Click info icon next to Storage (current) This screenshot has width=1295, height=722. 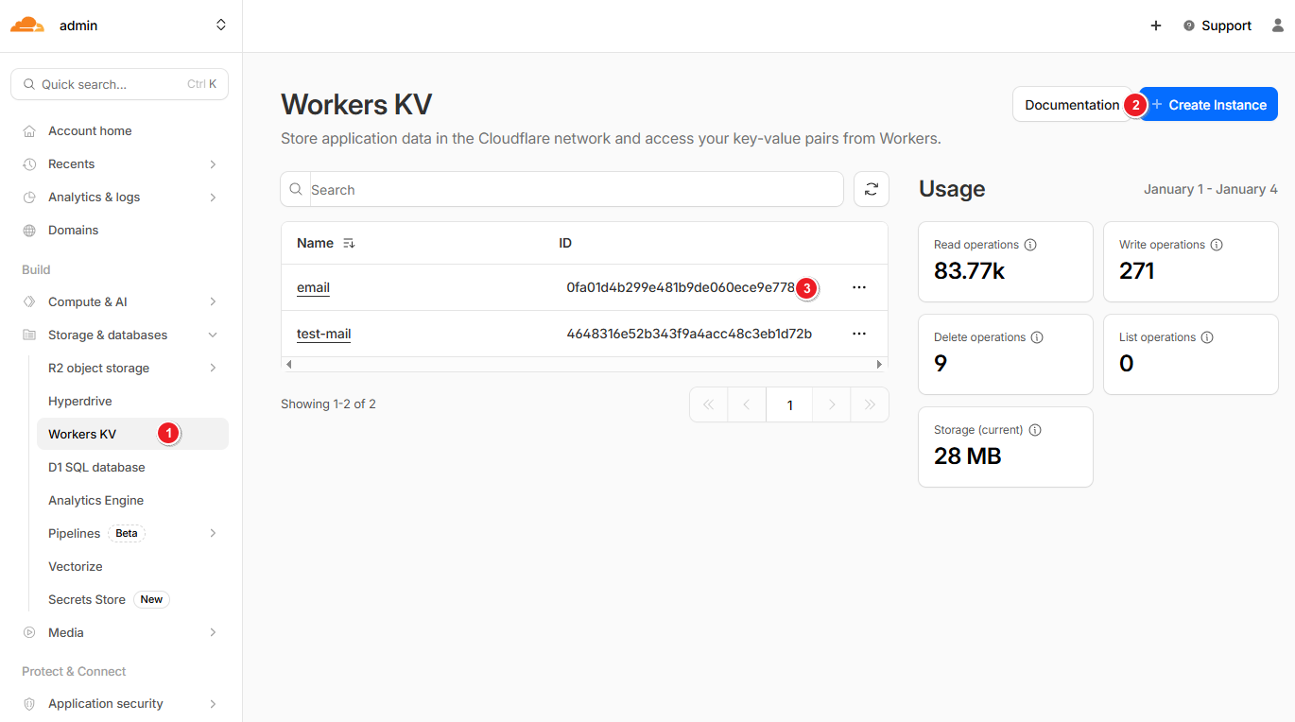pos(1035,430)
